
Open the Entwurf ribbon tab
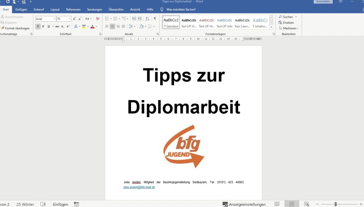point(39,9)
